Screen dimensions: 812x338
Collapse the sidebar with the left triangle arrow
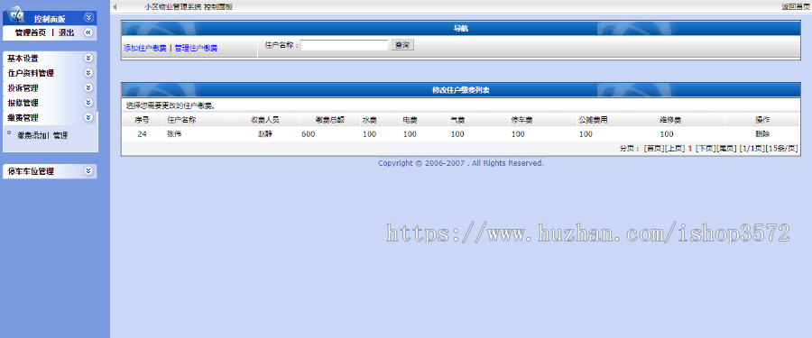pos(115,6)
